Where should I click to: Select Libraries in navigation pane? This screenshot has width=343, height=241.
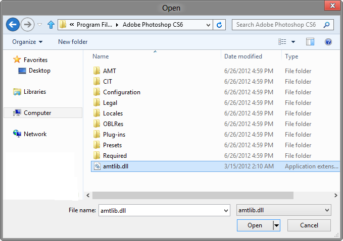[x=29, y=92]
